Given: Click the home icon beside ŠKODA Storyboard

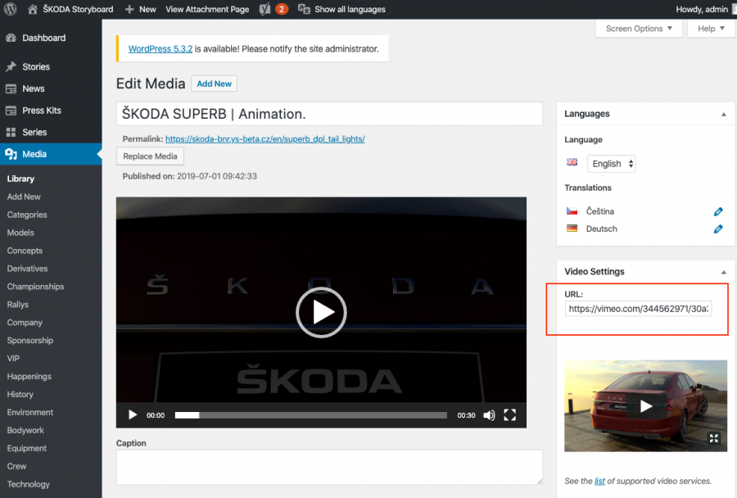Looking at the screenshot, I should tap(33, 9).
